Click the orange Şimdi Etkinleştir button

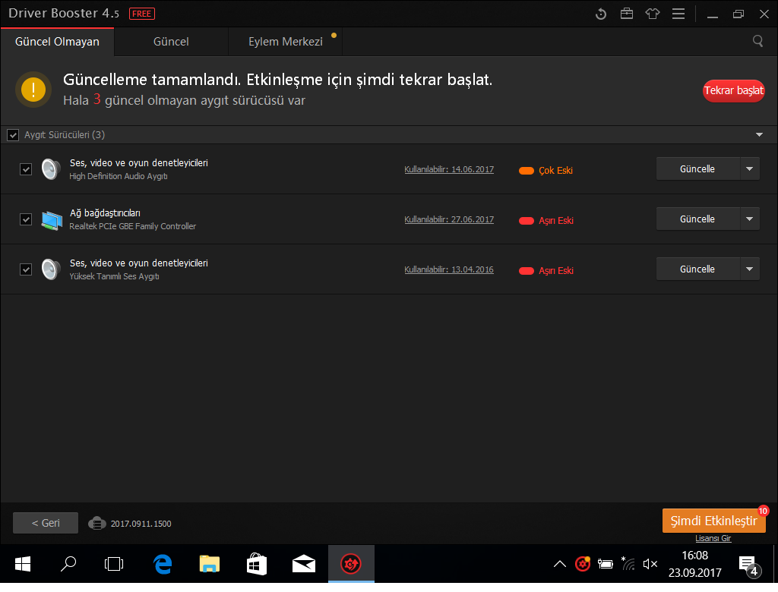(713, 521)
